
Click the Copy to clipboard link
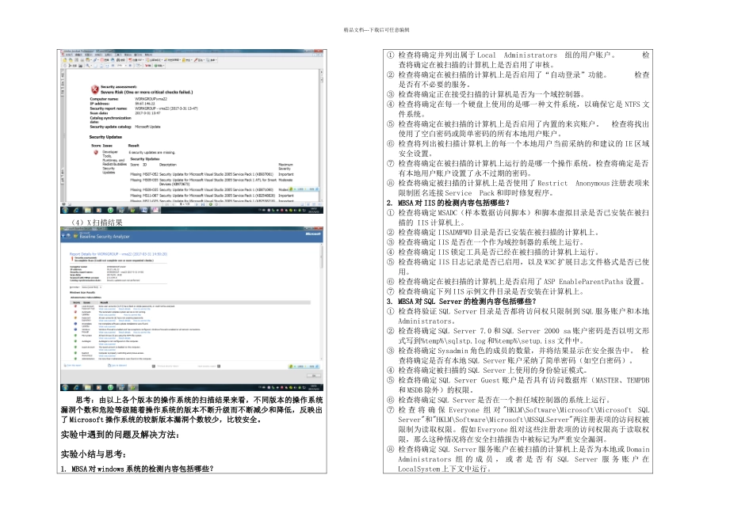[x=117, y=366]
